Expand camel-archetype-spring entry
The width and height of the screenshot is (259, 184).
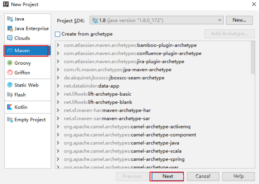click(x=58, y=159)
